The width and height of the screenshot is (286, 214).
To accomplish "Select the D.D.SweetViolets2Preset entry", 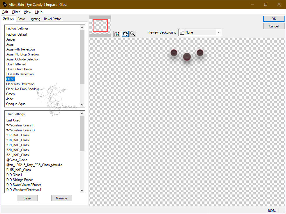I will pyautogui.click(x=24, y=185).
